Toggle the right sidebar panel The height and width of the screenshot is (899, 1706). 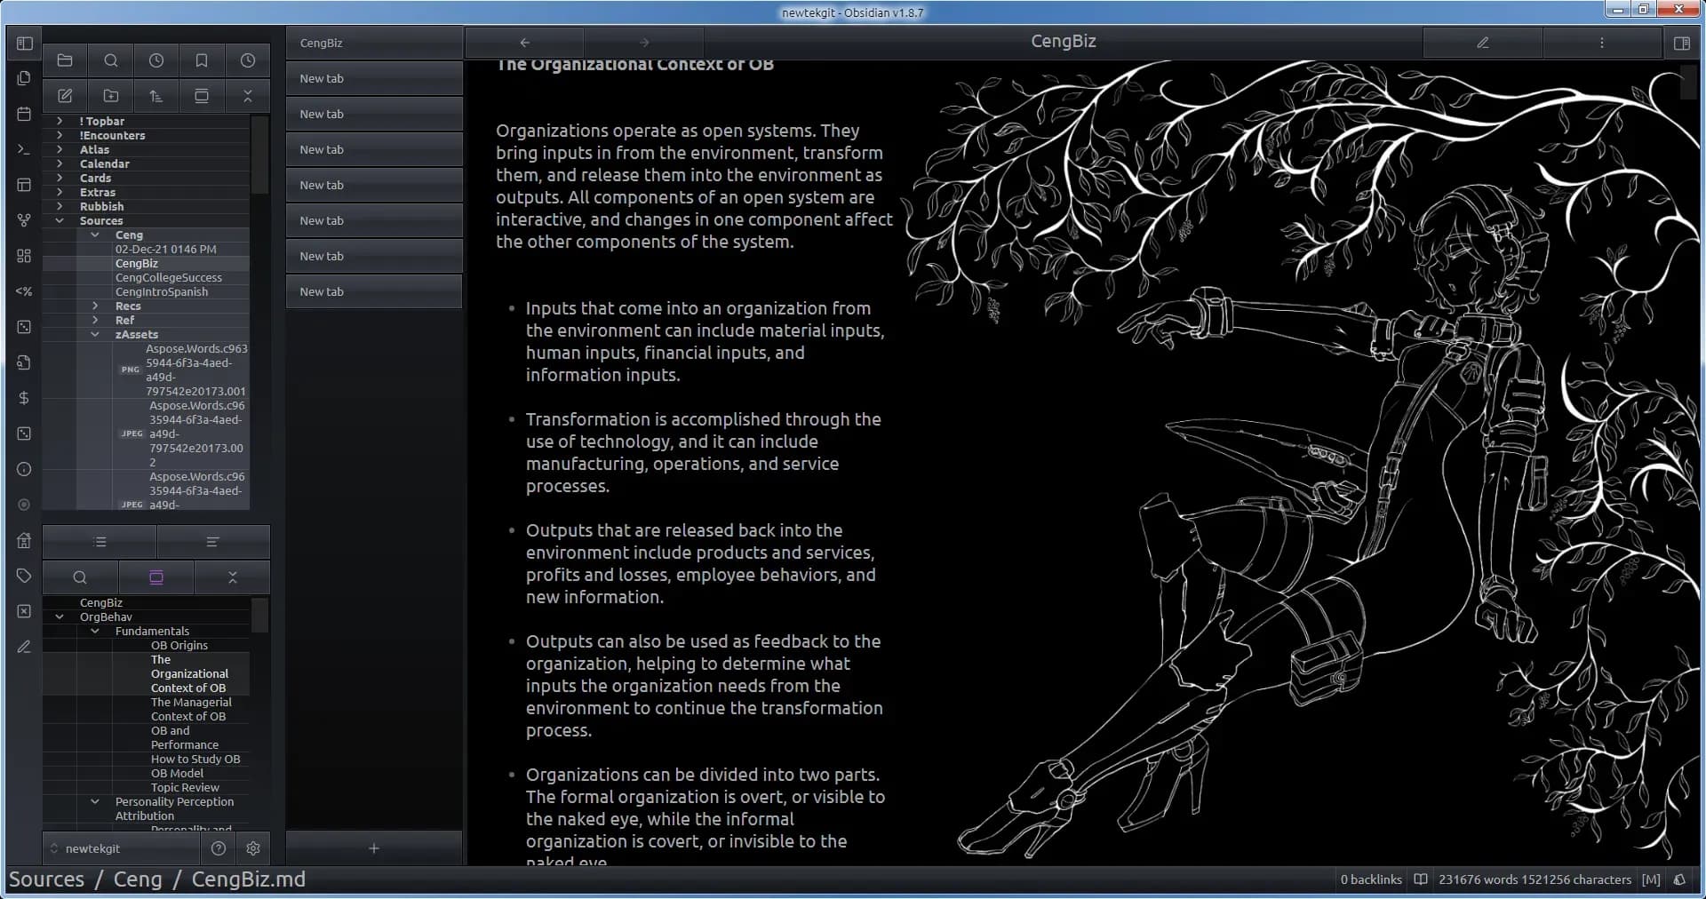tap(1681, 43)
